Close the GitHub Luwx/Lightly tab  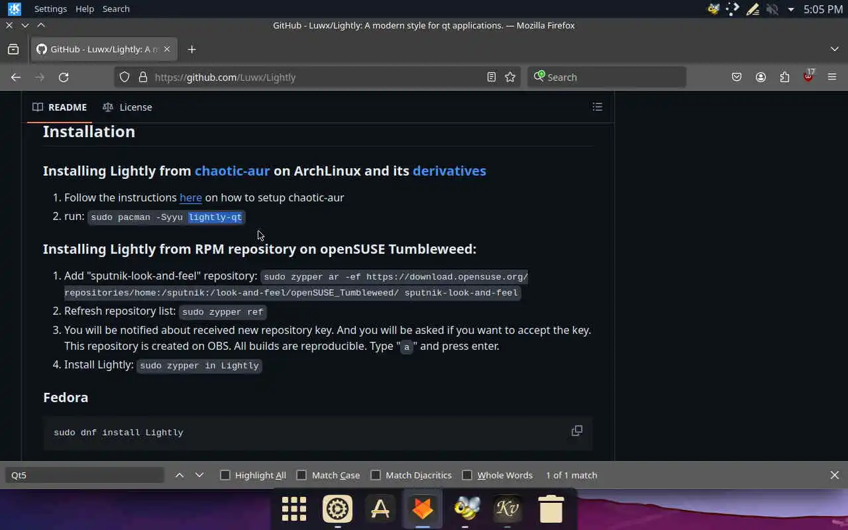[x=167, y=49]
